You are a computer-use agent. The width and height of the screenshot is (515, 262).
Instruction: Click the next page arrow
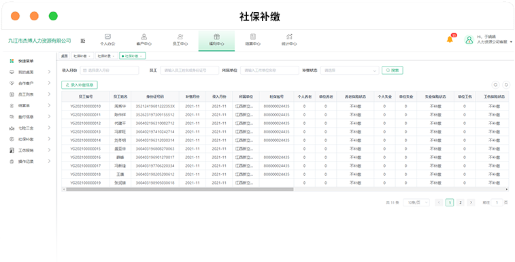(x=471, y=203)
